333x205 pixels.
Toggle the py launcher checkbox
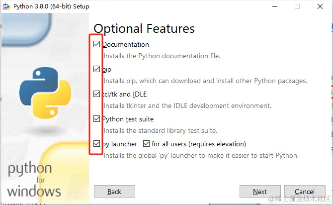96,144
